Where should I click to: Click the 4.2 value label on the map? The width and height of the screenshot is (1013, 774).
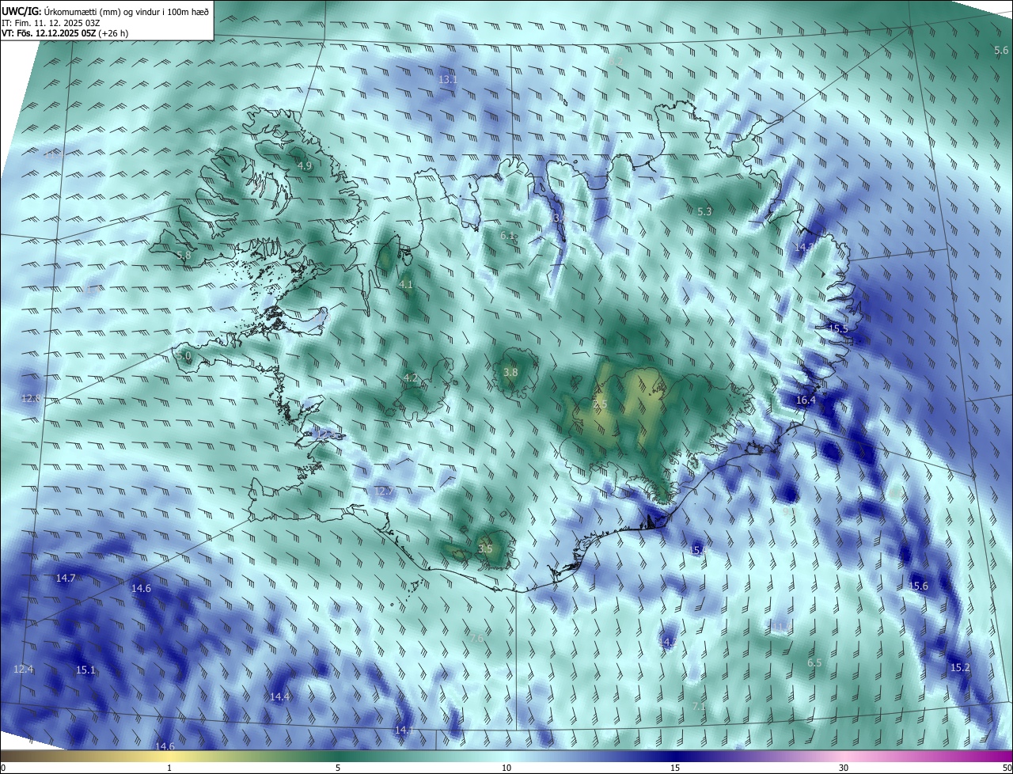411,378
